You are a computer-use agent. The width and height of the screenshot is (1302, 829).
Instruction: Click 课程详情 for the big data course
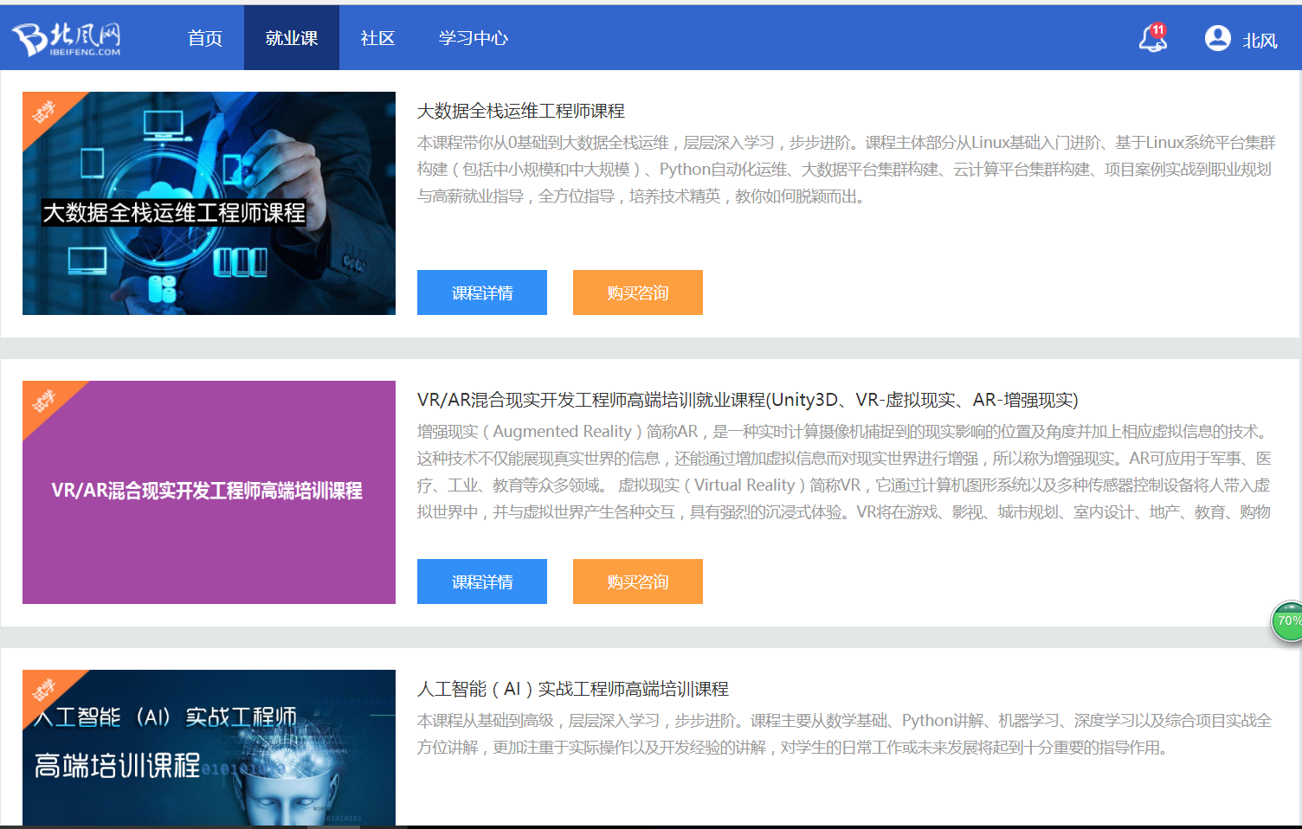[481, 292]
